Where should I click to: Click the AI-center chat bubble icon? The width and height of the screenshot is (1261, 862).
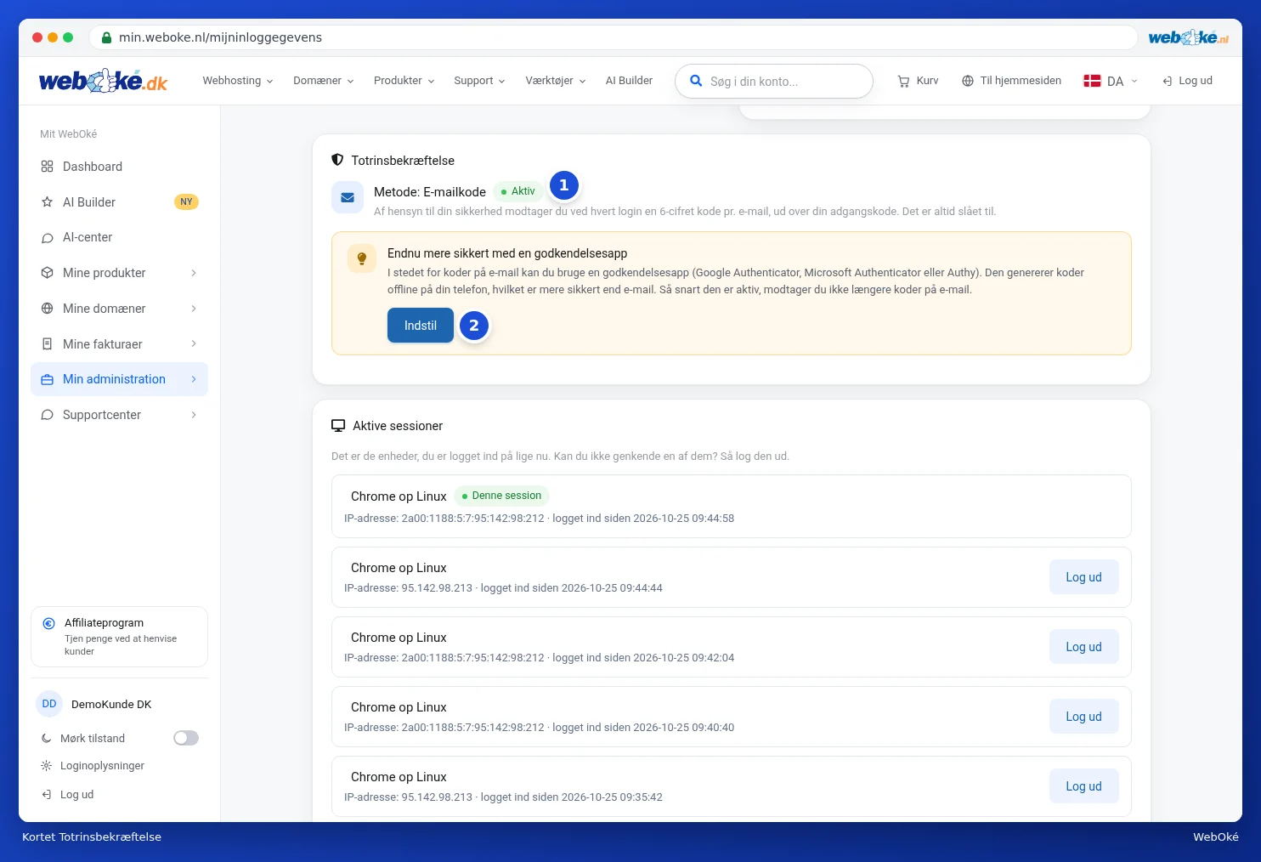(x=47, y=238)
